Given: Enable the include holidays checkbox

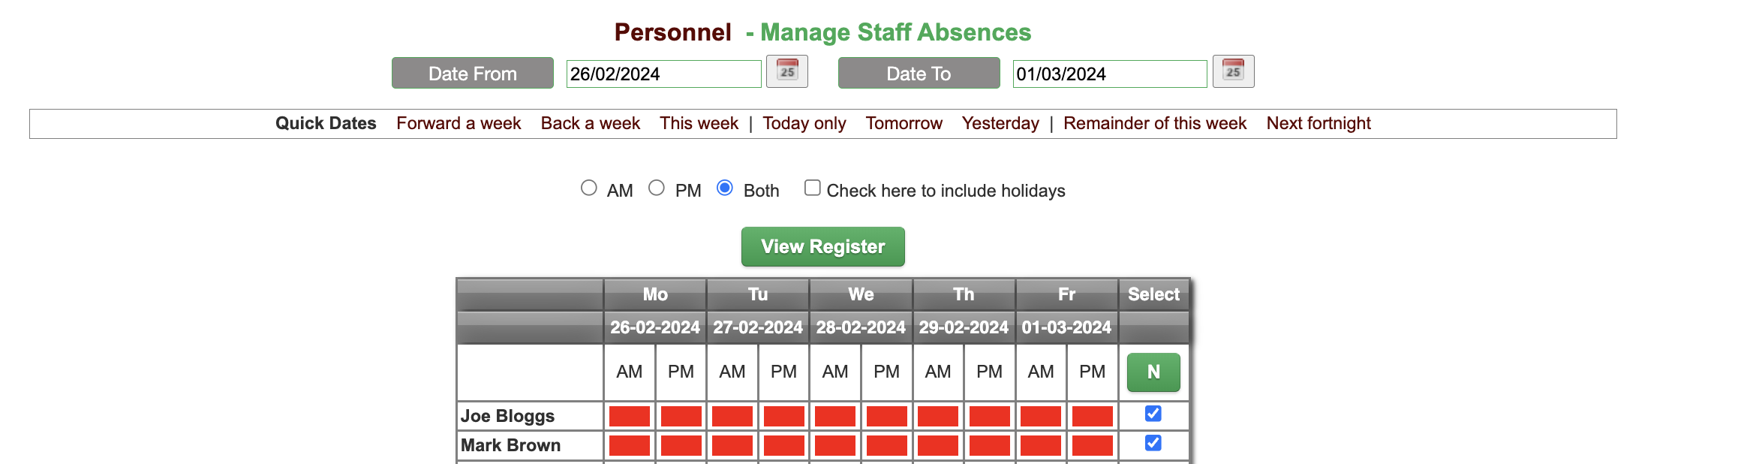Looking at the screenshot, I should click(x=812, y=188).
